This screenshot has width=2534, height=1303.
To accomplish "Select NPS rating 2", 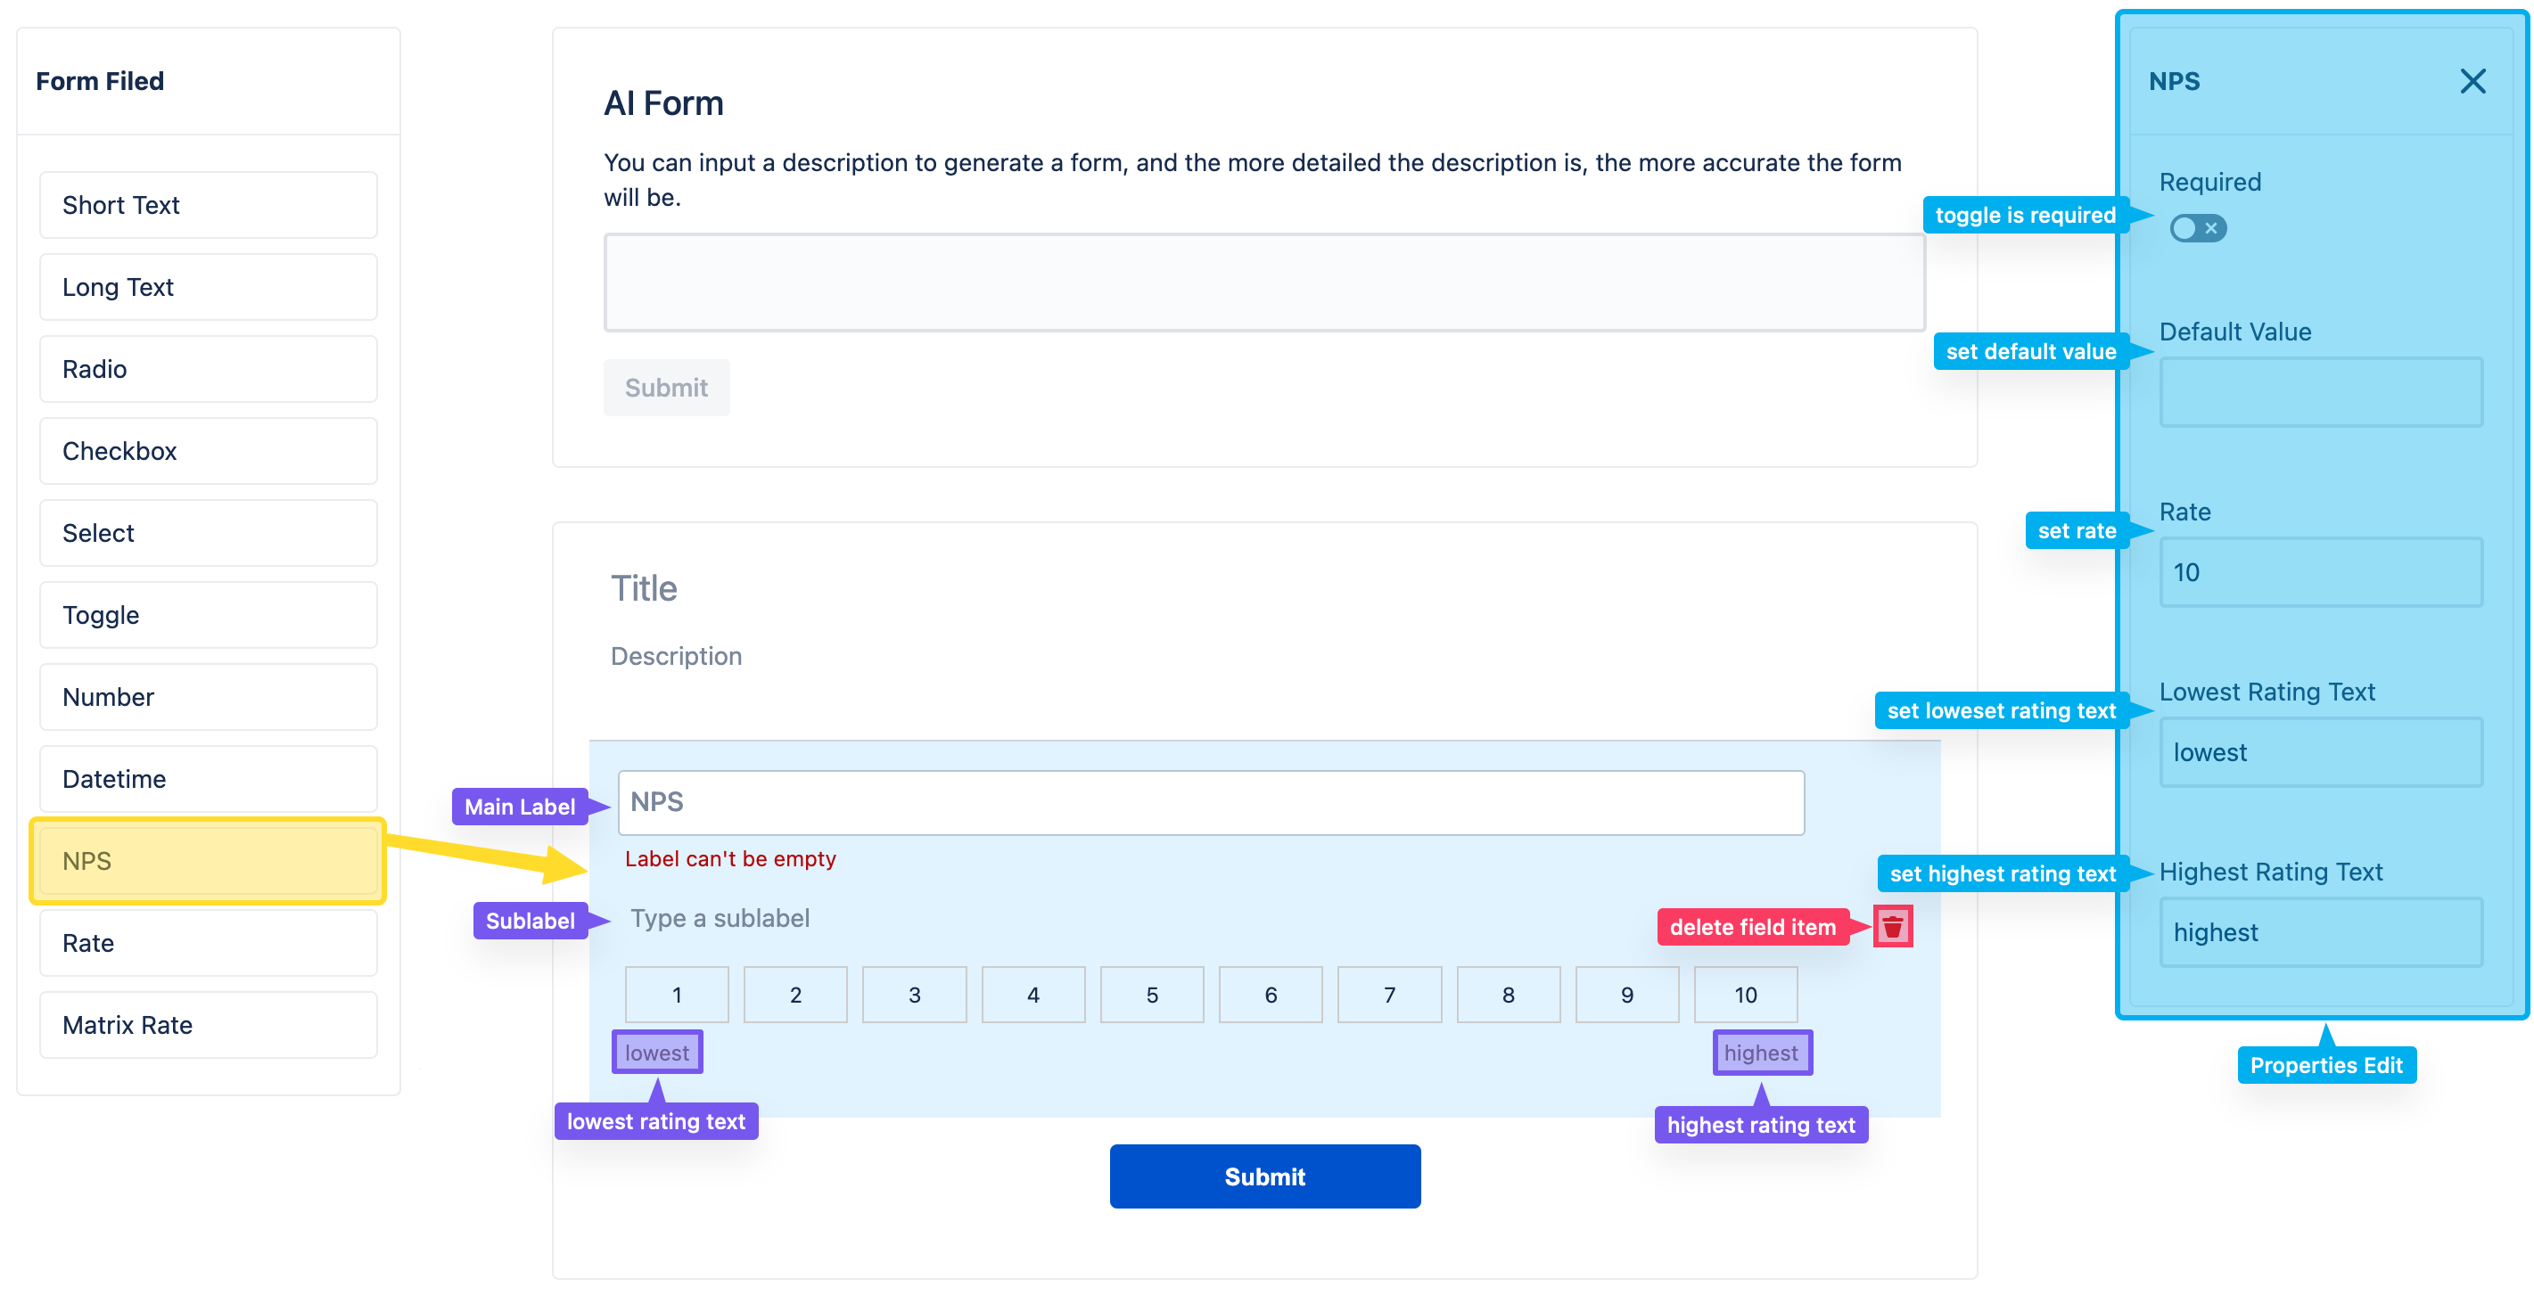I will click(794, 995).
